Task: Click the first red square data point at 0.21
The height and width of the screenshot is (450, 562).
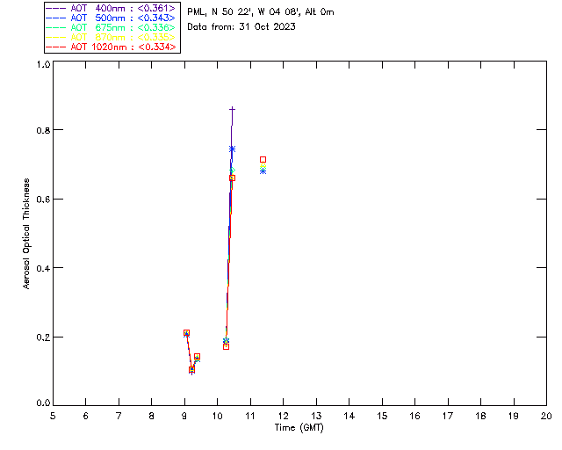Action: point(186,333)
